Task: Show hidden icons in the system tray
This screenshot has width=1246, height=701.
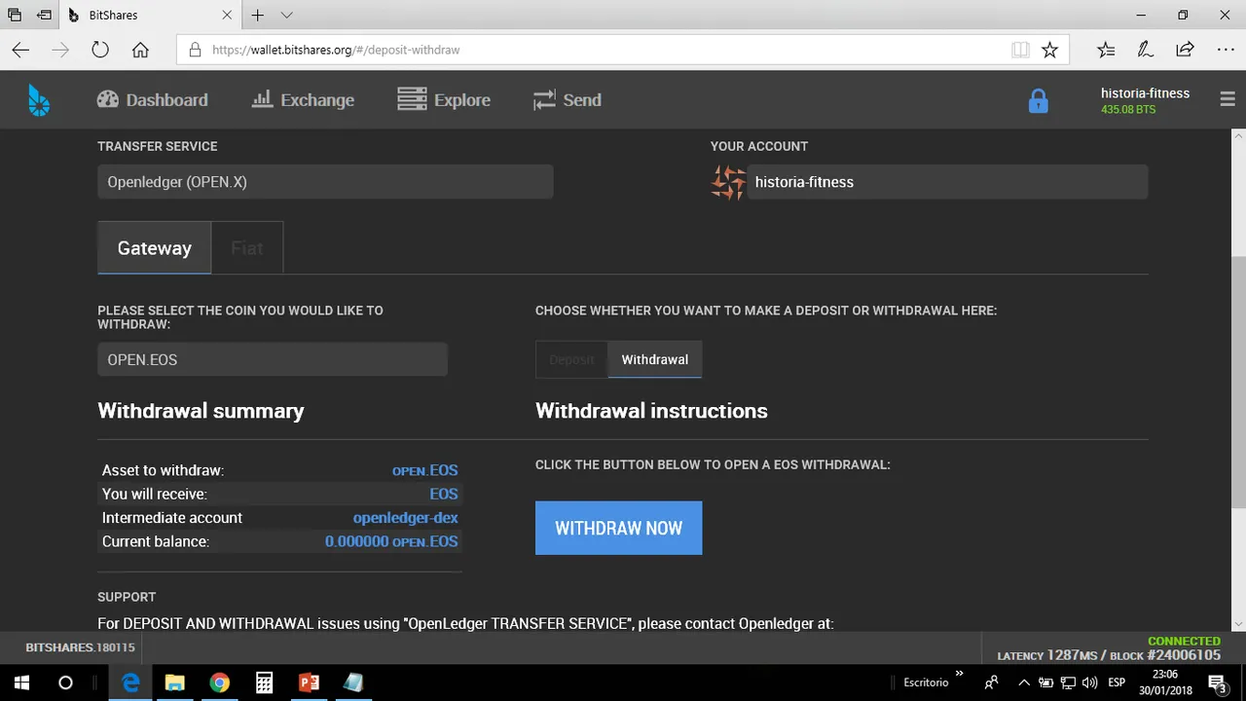Action: (1023, 683)
